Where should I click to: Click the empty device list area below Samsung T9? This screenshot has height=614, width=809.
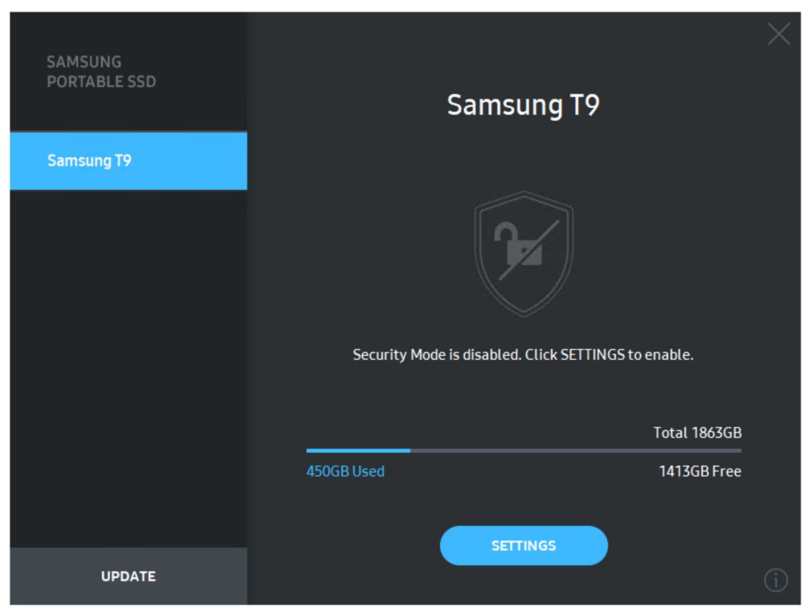[128, 368]
